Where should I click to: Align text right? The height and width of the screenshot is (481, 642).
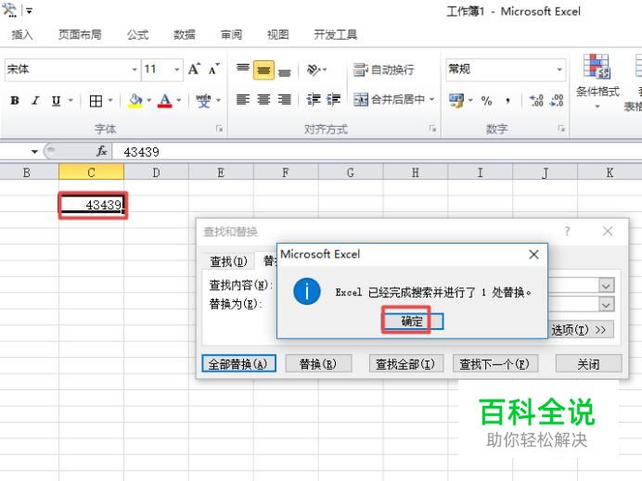[285, 99]
